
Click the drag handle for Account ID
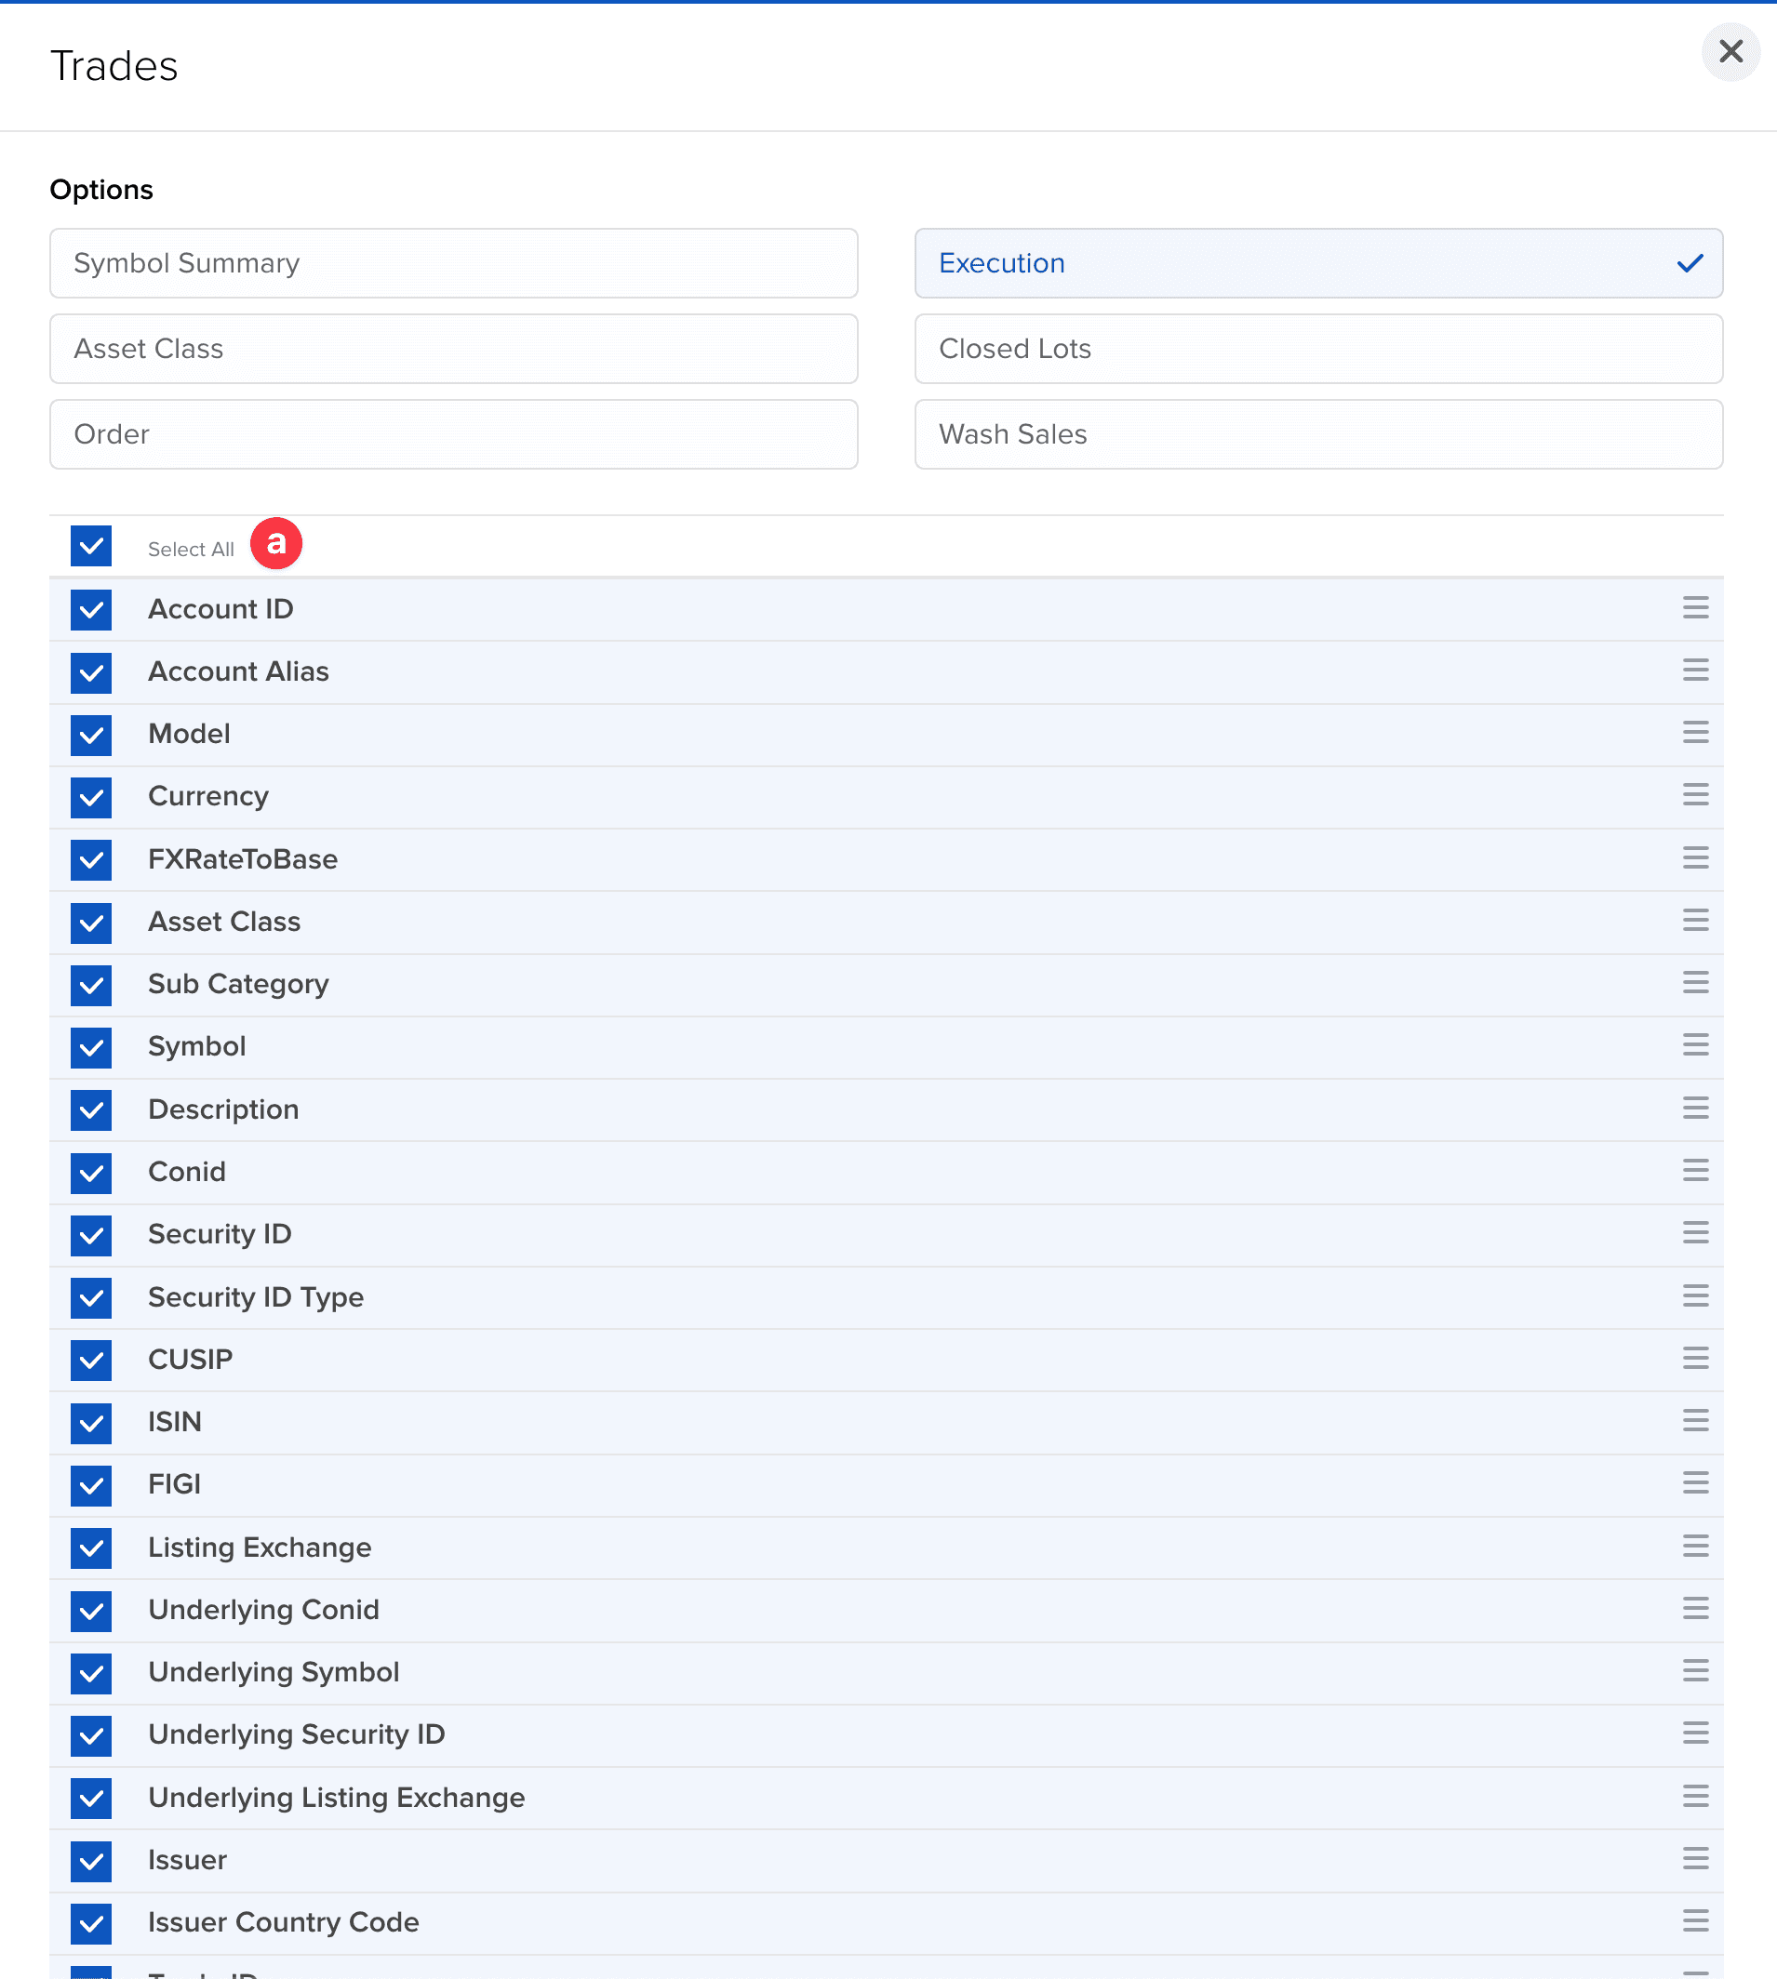(x=1695, y=608)
